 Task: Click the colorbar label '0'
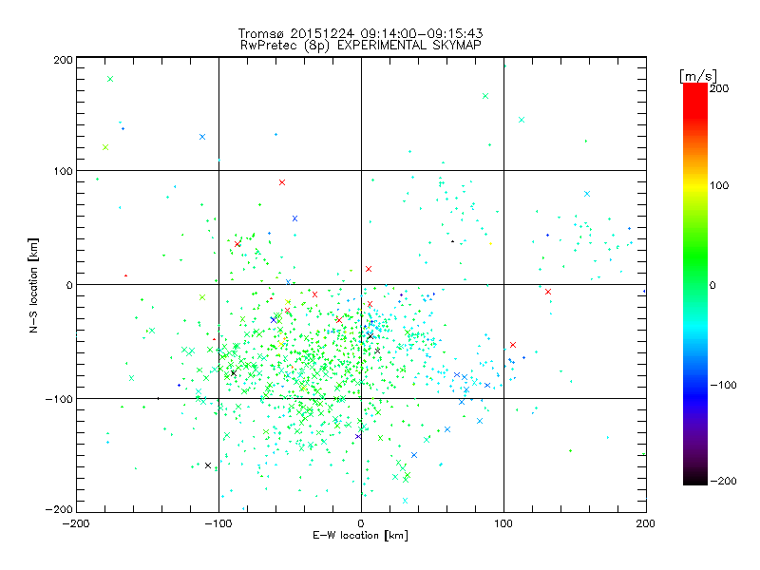[712, 286]
